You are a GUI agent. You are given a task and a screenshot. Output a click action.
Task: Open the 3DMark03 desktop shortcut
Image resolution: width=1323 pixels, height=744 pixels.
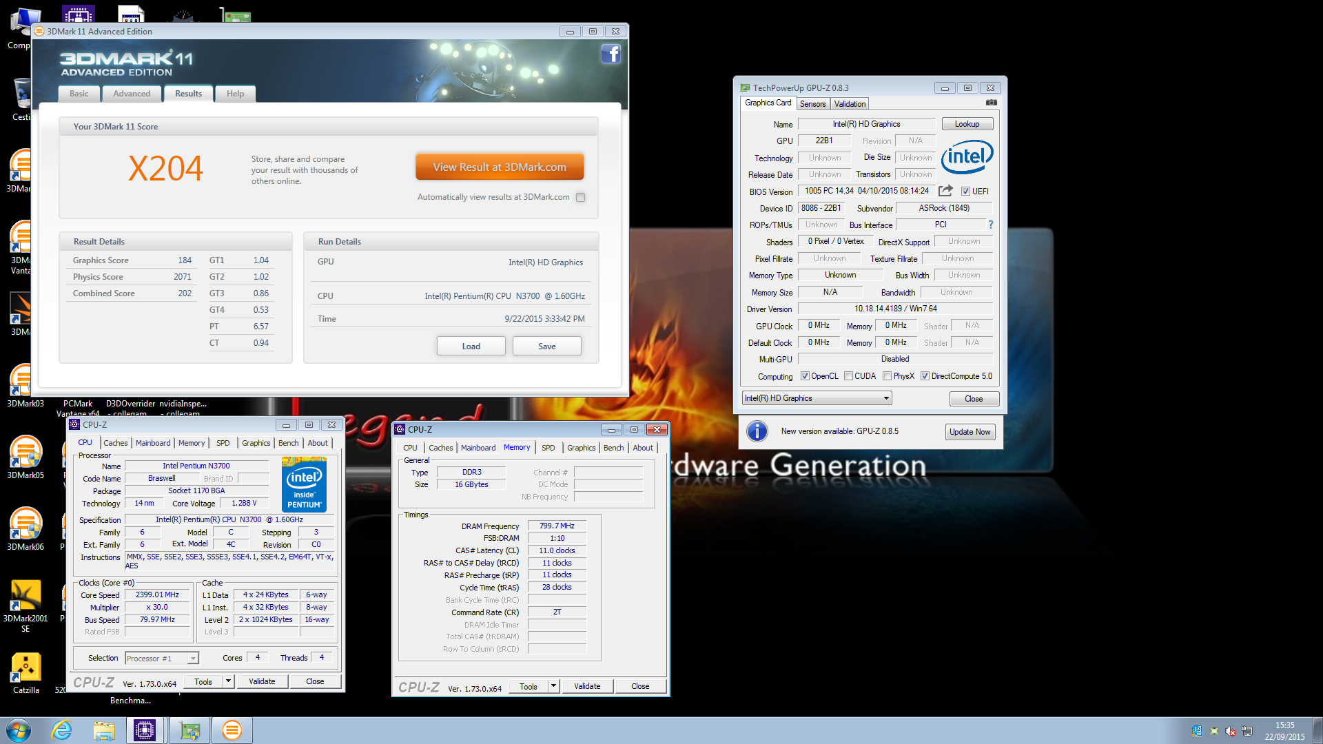[x=25, y=386]
